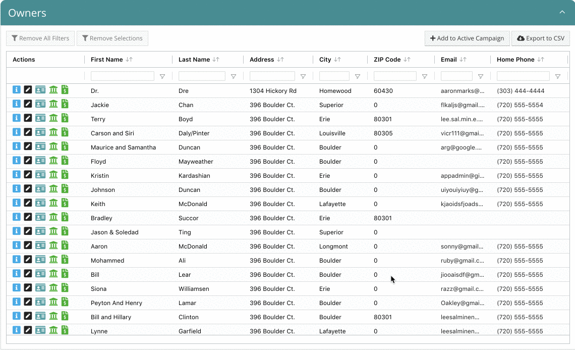
Task: Click bank icon in Mohammed Ali row
Action: [x=53, y=260]
